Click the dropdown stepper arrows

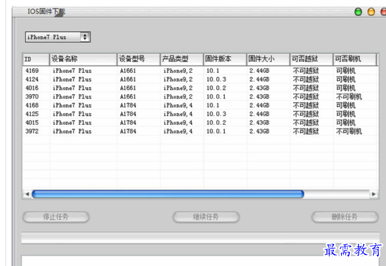[x=85, y=37]
